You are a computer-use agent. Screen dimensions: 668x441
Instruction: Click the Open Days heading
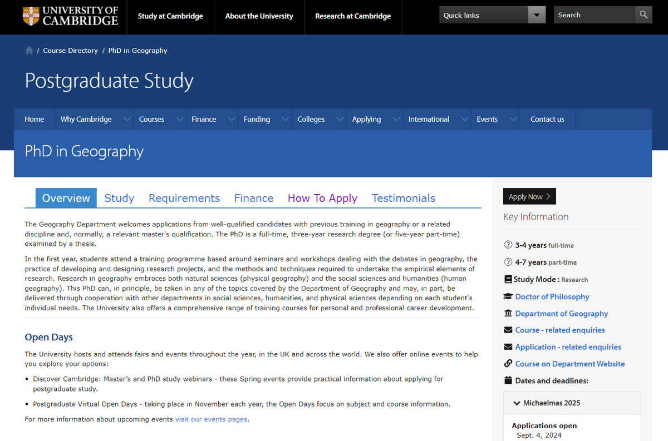[49, 337]
